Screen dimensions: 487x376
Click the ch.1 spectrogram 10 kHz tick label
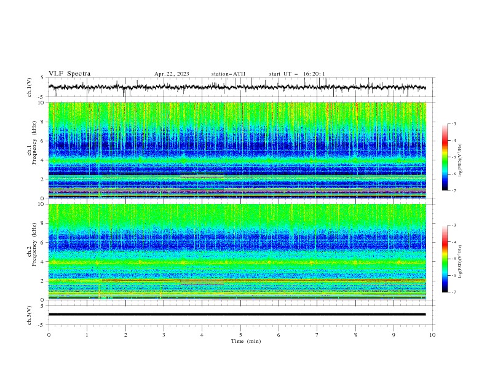pos(42,103)
